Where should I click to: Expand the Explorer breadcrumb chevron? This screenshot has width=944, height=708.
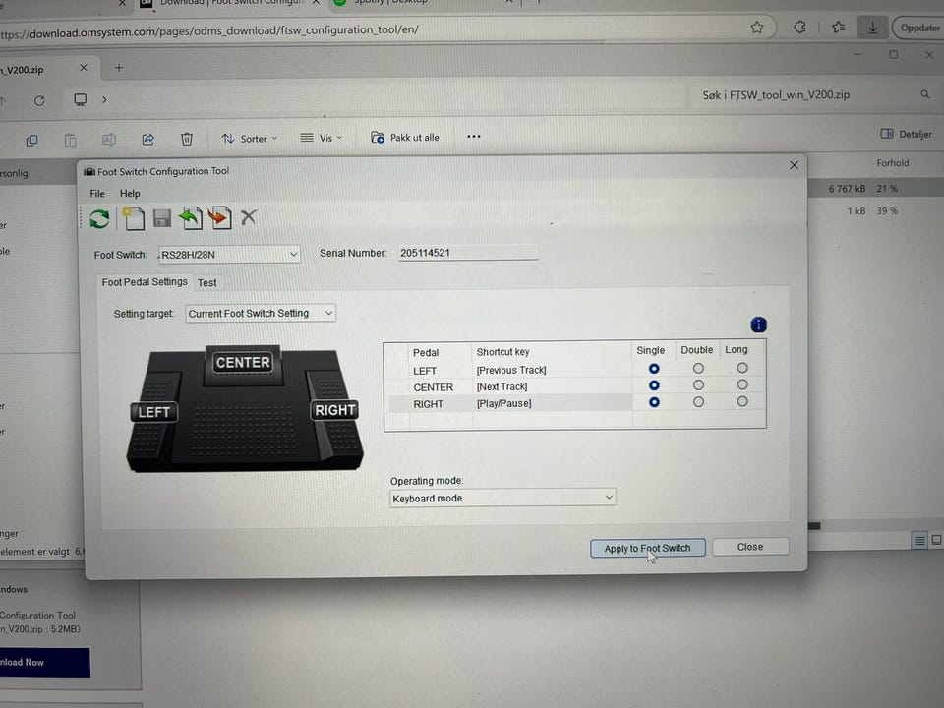tap(104, 100)
